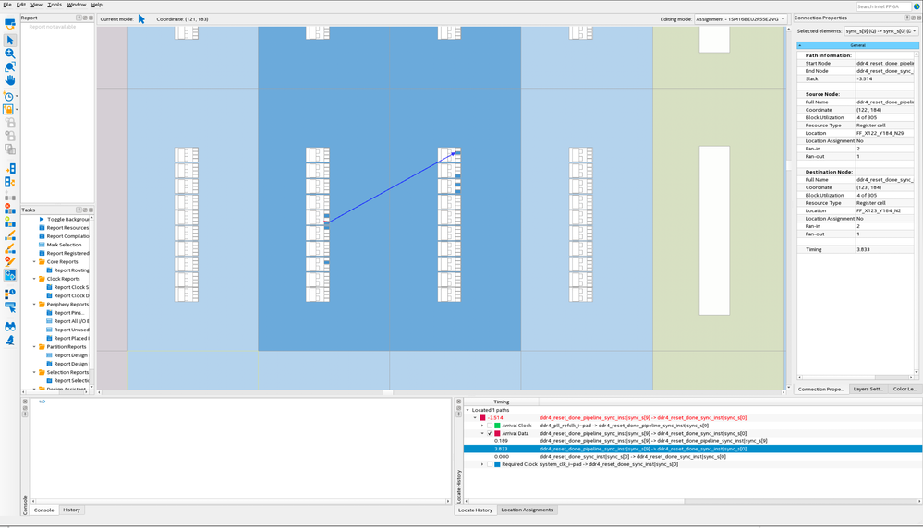The width and height of the screenshot is (923, 528).
Task: Select the arrow selection tool in left toolbar
Action: [10, 40]
